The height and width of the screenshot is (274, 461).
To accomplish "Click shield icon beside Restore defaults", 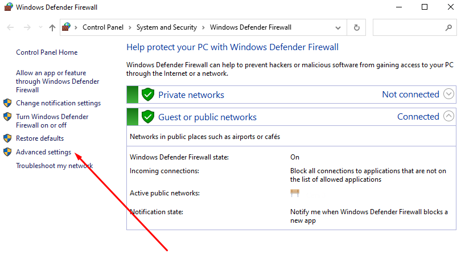I will coord(7,138).
